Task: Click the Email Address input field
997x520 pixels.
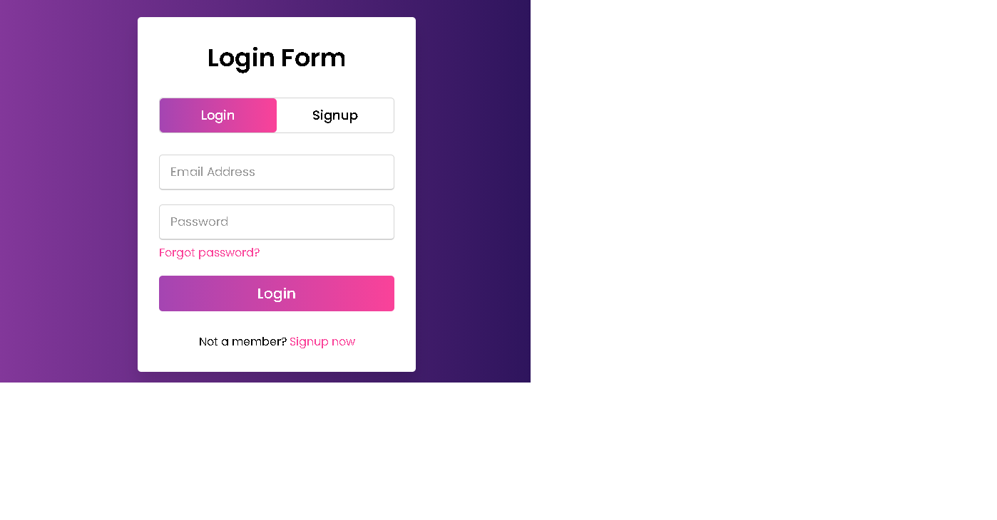Action: click(x=277, y=172)
